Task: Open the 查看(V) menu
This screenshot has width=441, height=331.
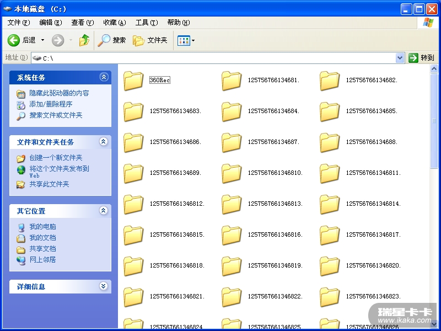Action: click(x=82, y=23)
